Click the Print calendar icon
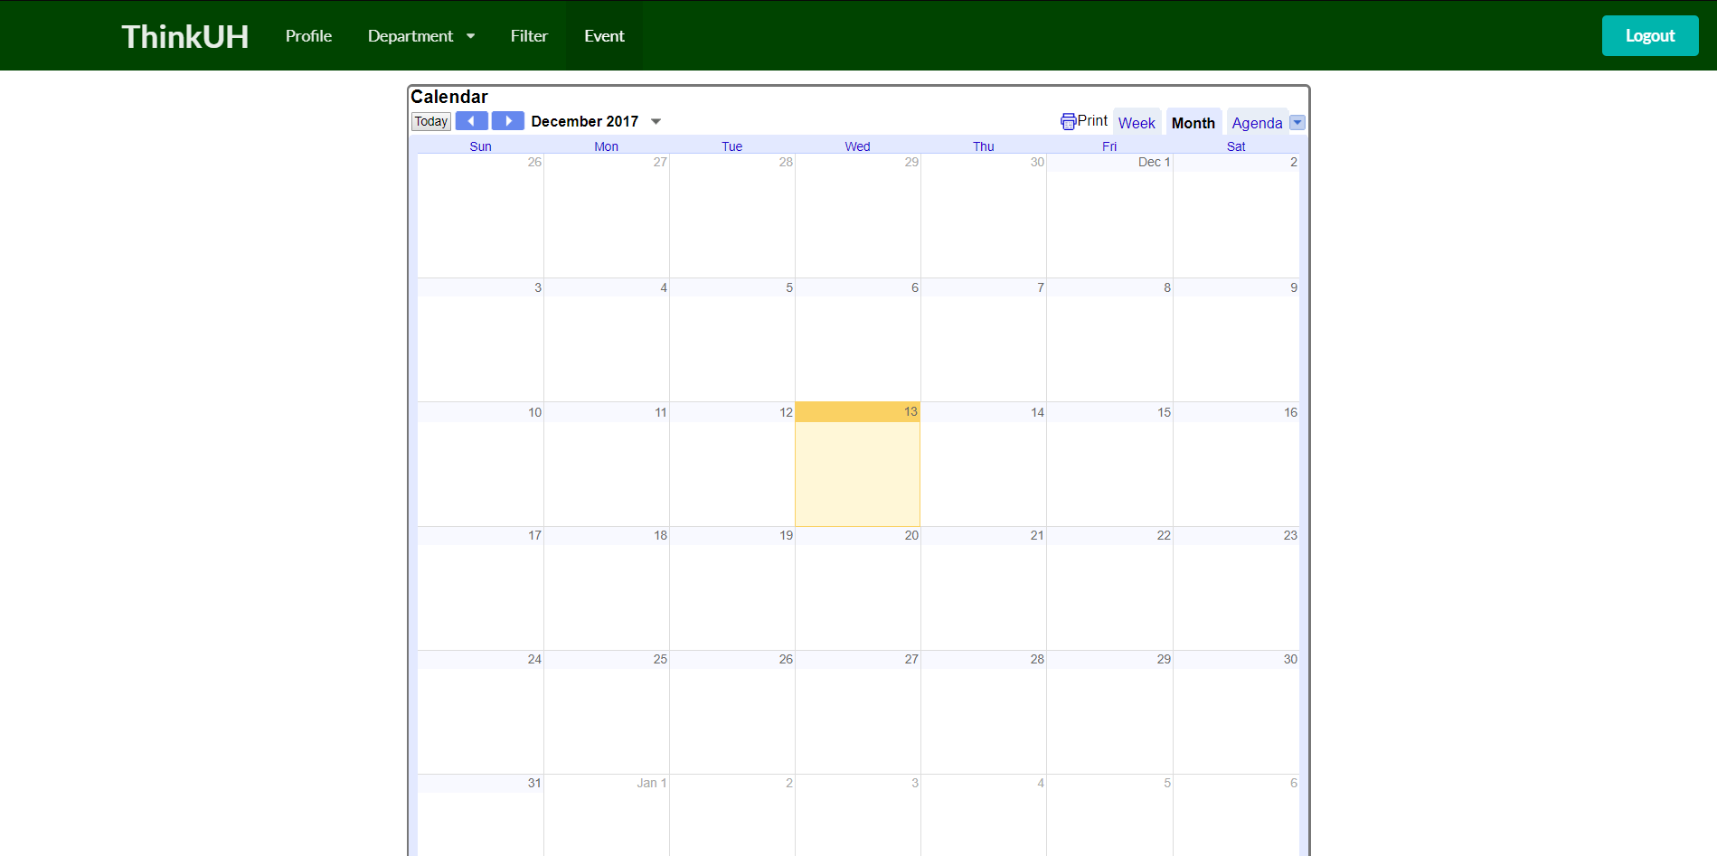The width and height of the screenshot is (1717, 856). [1068, 121]
